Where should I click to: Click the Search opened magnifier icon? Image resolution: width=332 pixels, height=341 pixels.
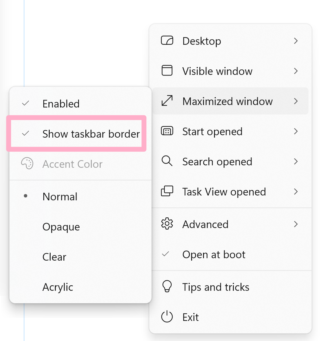click(x=167, y=161)
